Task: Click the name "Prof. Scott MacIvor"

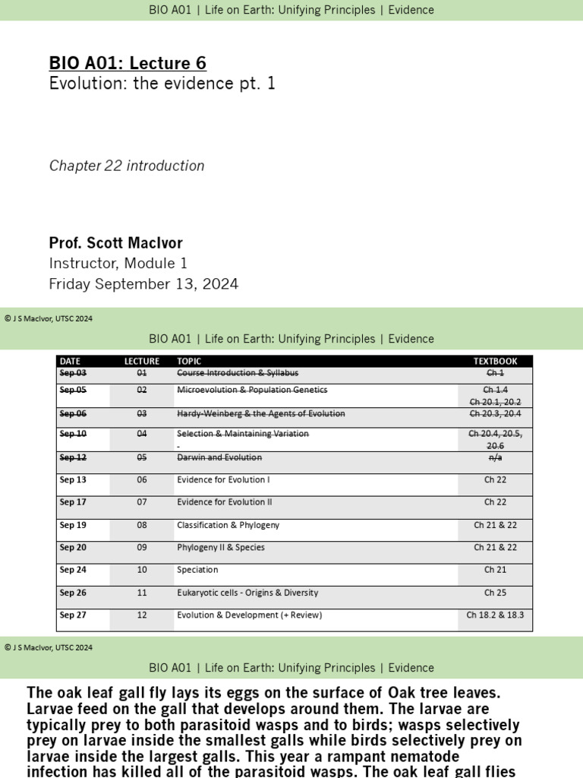Action: coord(115,243)
